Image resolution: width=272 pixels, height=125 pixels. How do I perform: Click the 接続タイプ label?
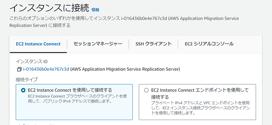pos(27,80)
